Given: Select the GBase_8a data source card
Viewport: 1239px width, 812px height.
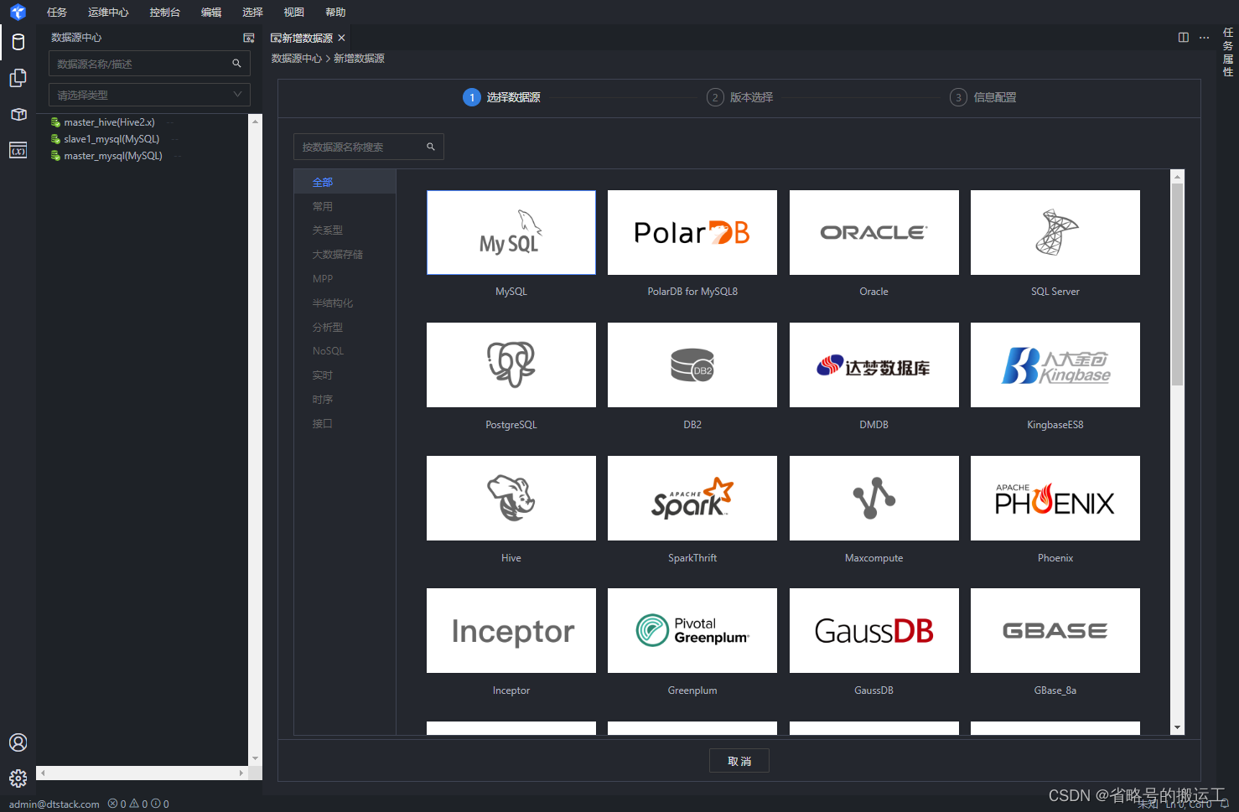Looking at the screenshot, I should click(1055, 630).
